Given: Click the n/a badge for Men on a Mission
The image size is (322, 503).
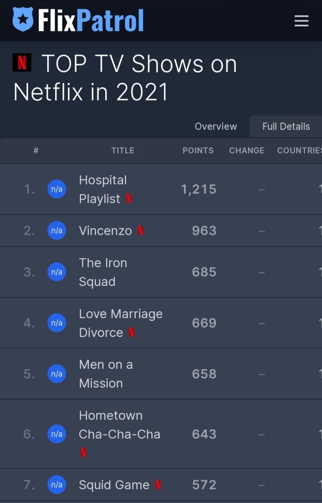Looking at the screenshot, I should [57, 374].
